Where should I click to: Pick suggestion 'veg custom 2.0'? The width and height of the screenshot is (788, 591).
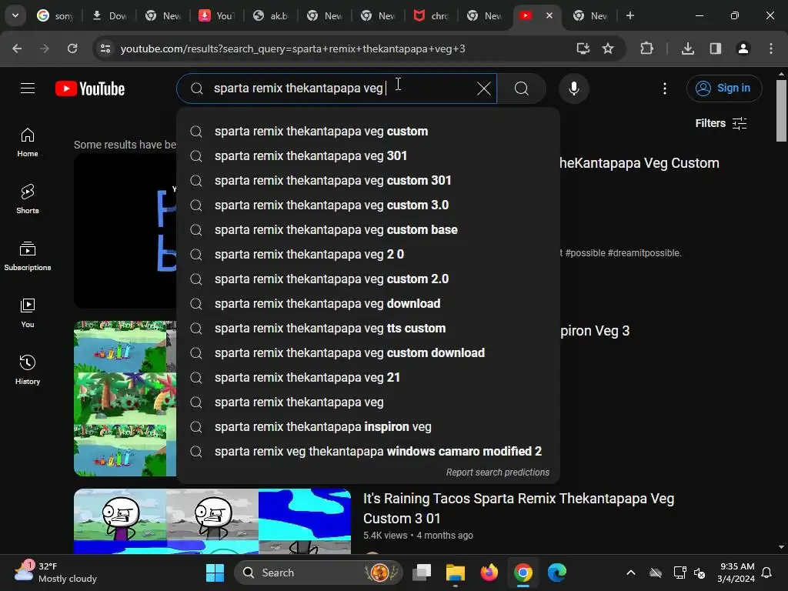[x=368, y=279]
